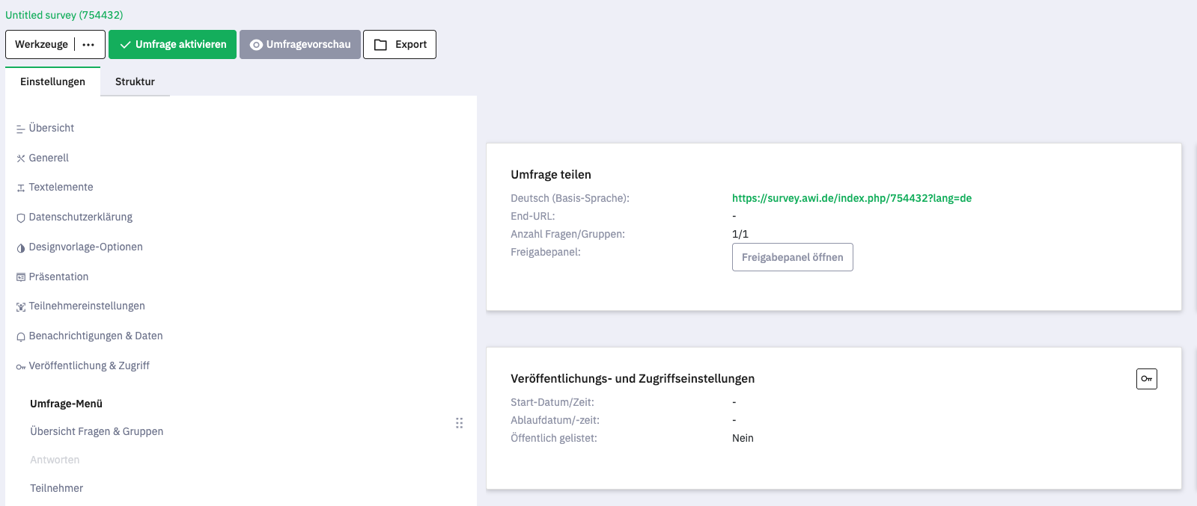The image size is (1197, 506).
Task: Click the Untitled survey title link
Action: coord(64,15)
